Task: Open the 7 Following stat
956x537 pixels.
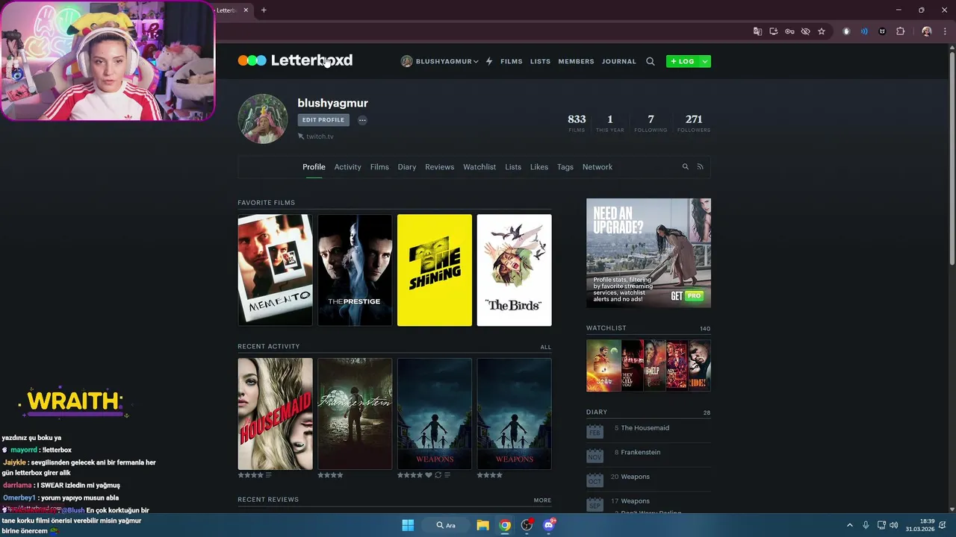Action: tap(651, 123)
